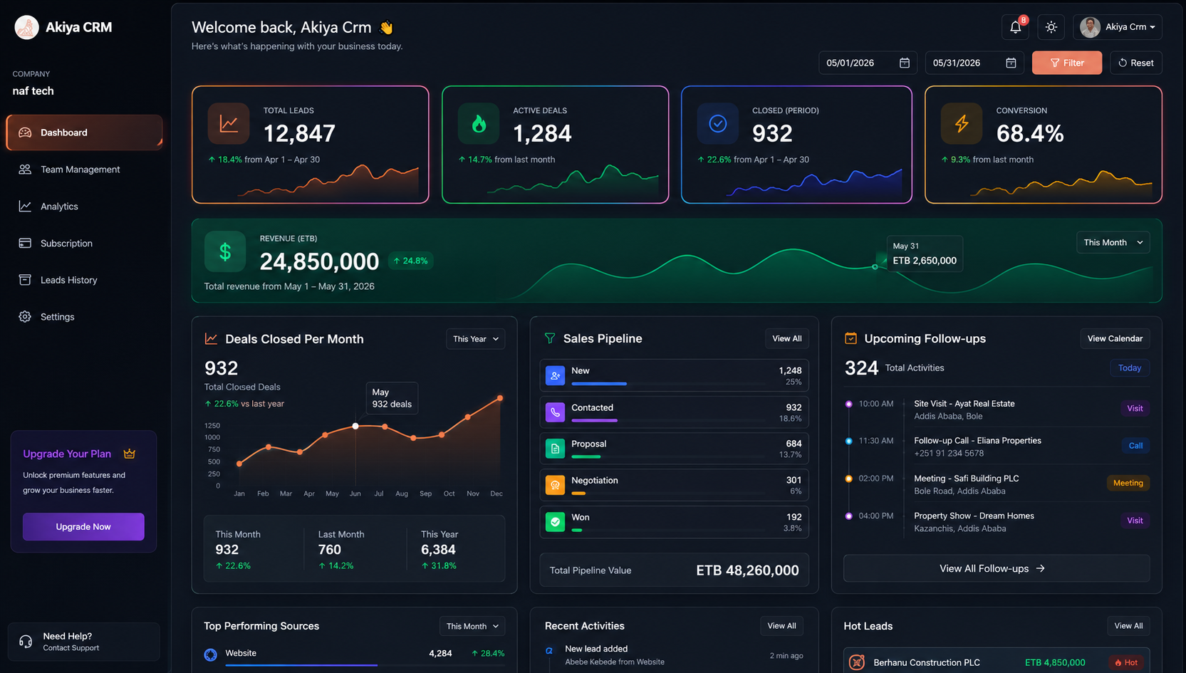Click the 'naf tech' company name
The image size is (1186, 673).
click(33, 91)
